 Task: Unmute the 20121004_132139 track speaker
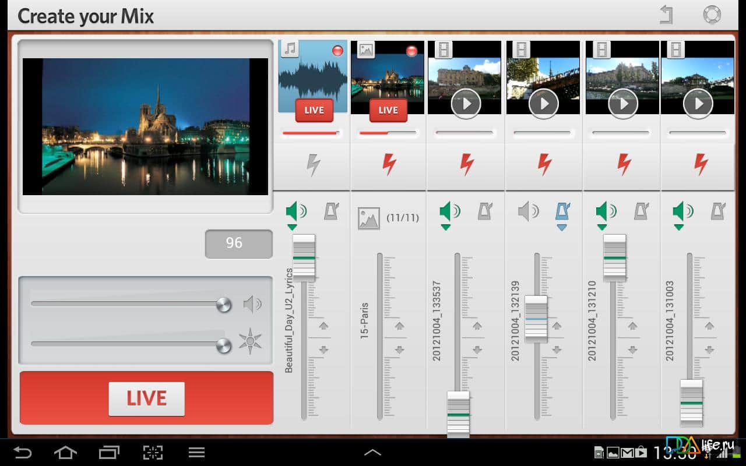tap(528, 211)
